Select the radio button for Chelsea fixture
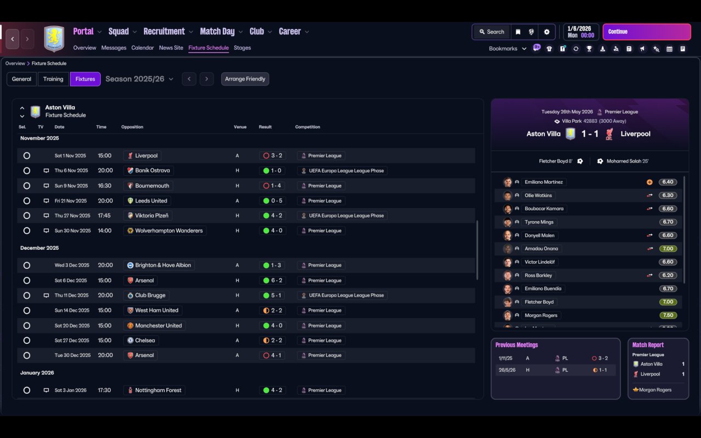The image size is (701, 438). (x=27, y=341)
